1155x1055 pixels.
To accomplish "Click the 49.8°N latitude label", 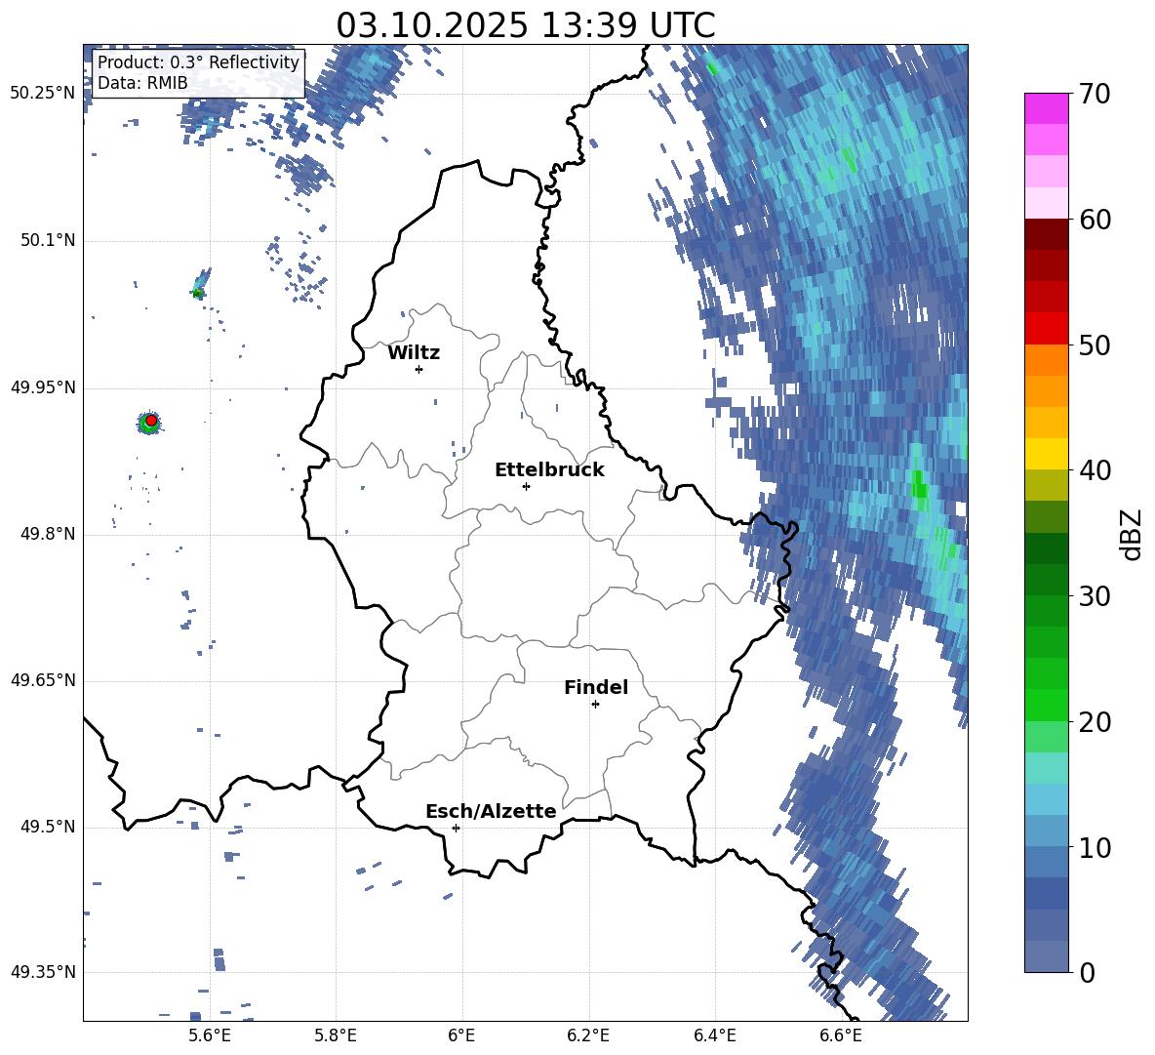I will coord(47,534).
